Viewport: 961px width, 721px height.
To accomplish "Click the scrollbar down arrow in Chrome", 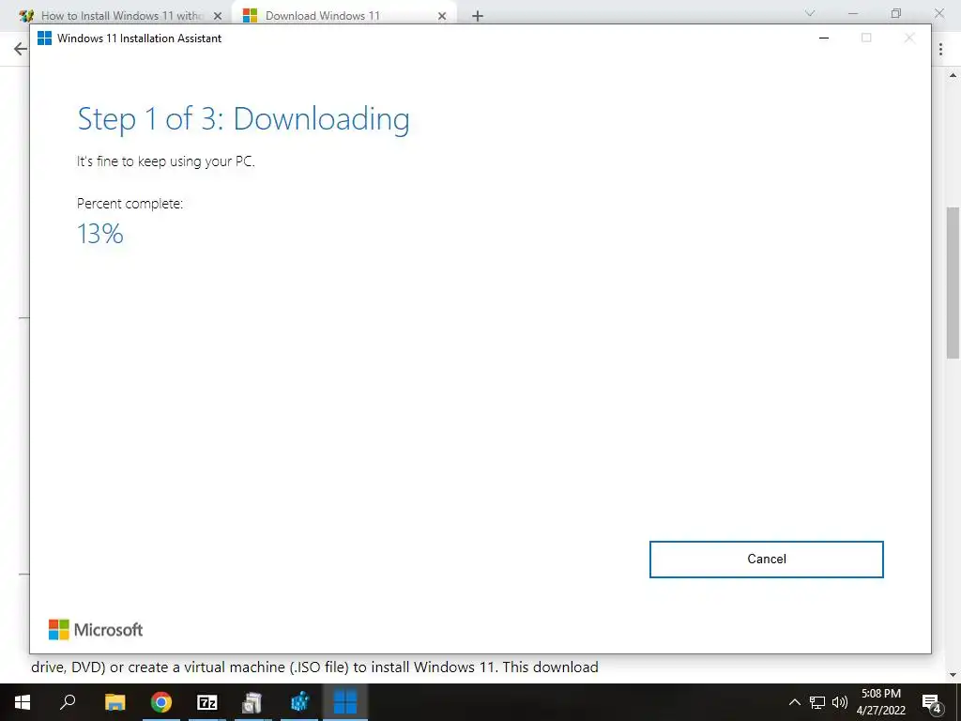I will point(953,675).
